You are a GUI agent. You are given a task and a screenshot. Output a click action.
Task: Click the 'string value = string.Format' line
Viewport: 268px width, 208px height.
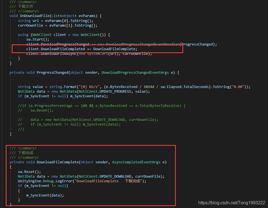pos(134,87)
